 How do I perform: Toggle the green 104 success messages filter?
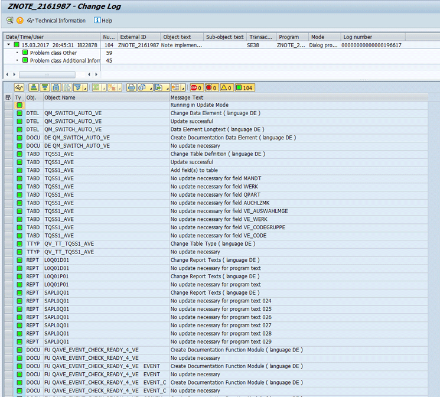tap(245, 87)
